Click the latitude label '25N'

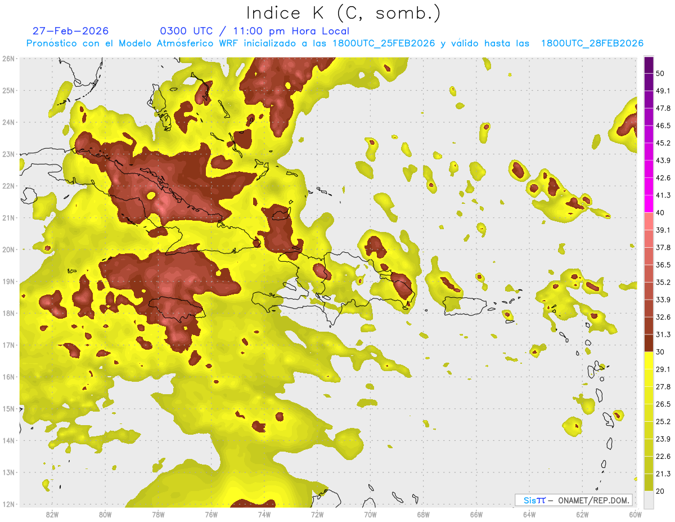tap(8, 91)
